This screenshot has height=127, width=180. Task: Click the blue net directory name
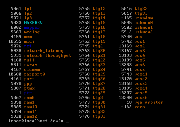tap(28, 46)
